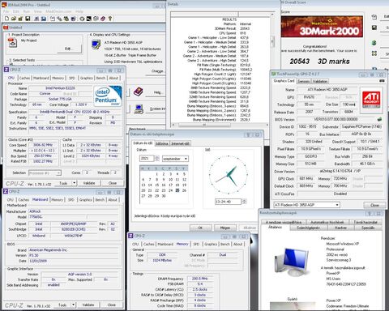Image resolution: width=389 pixels, height=311 pixels.
Task: Click the time input field showing 13:24:40
Action: [228, 202]
